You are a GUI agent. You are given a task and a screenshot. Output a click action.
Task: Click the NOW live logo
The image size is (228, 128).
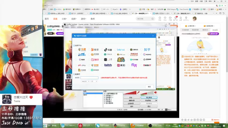[134, 60]
